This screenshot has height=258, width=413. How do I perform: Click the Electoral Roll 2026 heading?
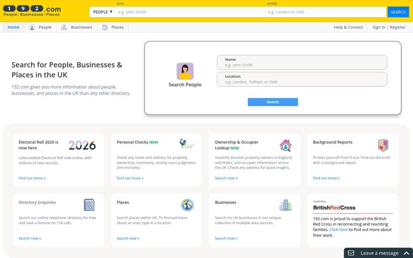coord(38,145)
